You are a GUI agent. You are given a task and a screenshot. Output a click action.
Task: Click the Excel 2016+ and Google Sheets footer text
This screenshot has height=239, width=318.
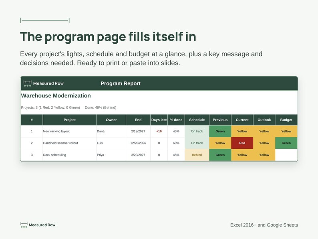pos(264,225)
